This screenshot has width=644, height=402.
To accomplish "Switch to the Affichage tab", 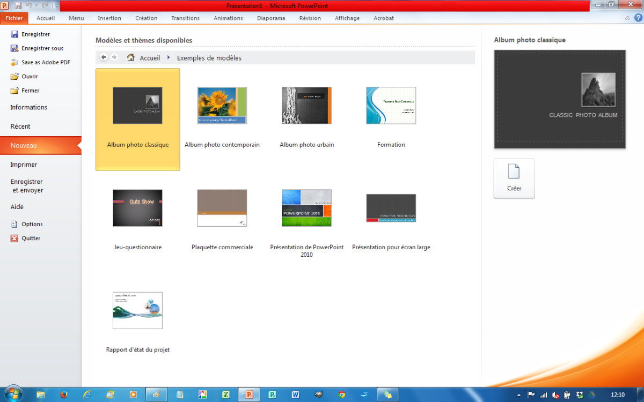I will click(x=347, y=18).
